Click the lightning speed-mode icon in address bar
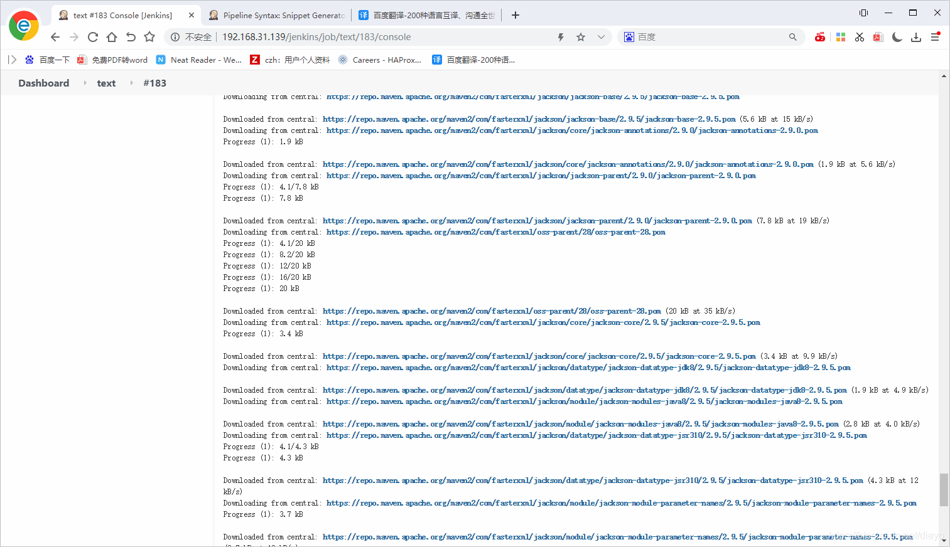Image resolution: width=950 pixels, height=547 pixels. click(561, 37)
